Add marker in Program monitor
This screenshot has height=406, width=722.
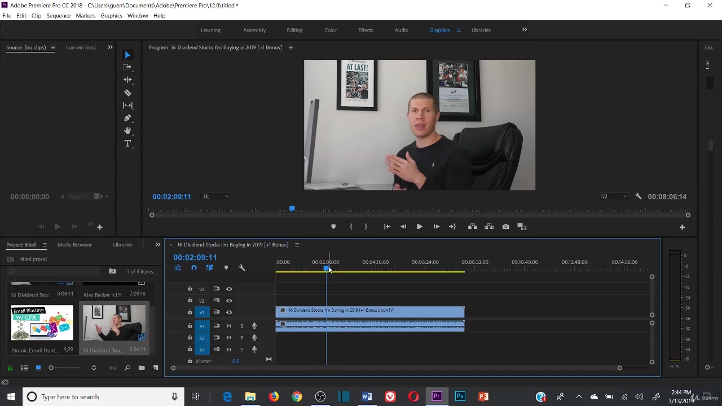coord(333,227)
